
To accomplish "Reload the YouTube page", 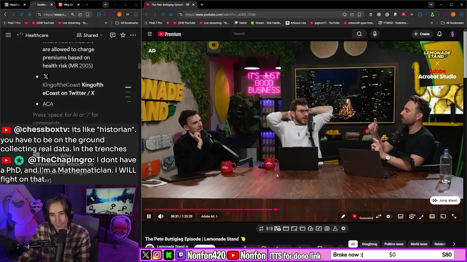I will (163, 15).
